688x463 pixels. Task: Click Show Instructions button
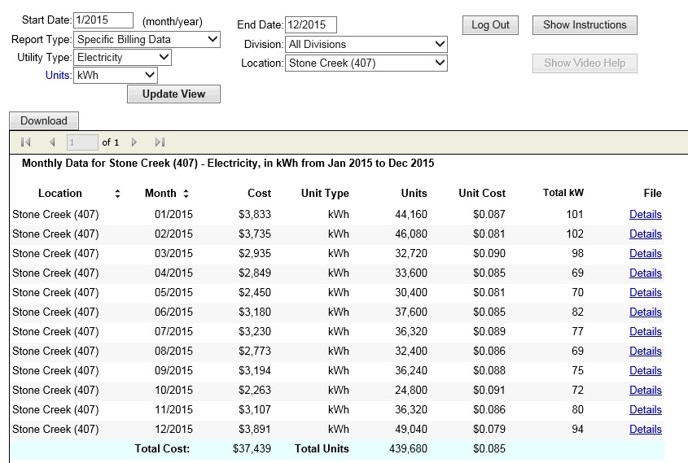pos(585,25)
